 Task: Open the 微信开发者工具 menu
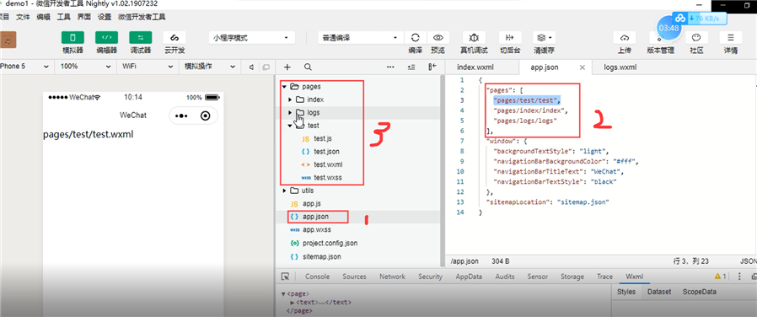tap(142, 17)
